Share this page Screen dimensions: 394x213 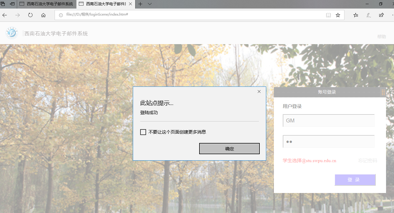[381, 15]
